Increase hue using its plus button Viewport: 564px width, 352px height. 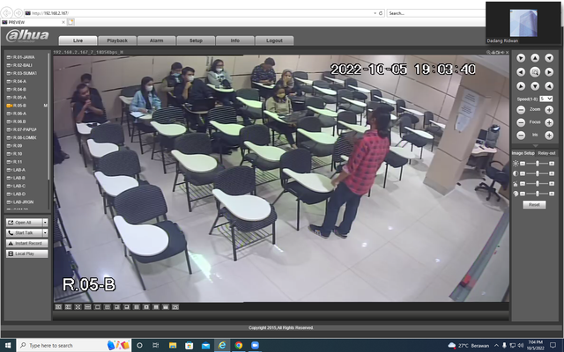coord(552,194)
